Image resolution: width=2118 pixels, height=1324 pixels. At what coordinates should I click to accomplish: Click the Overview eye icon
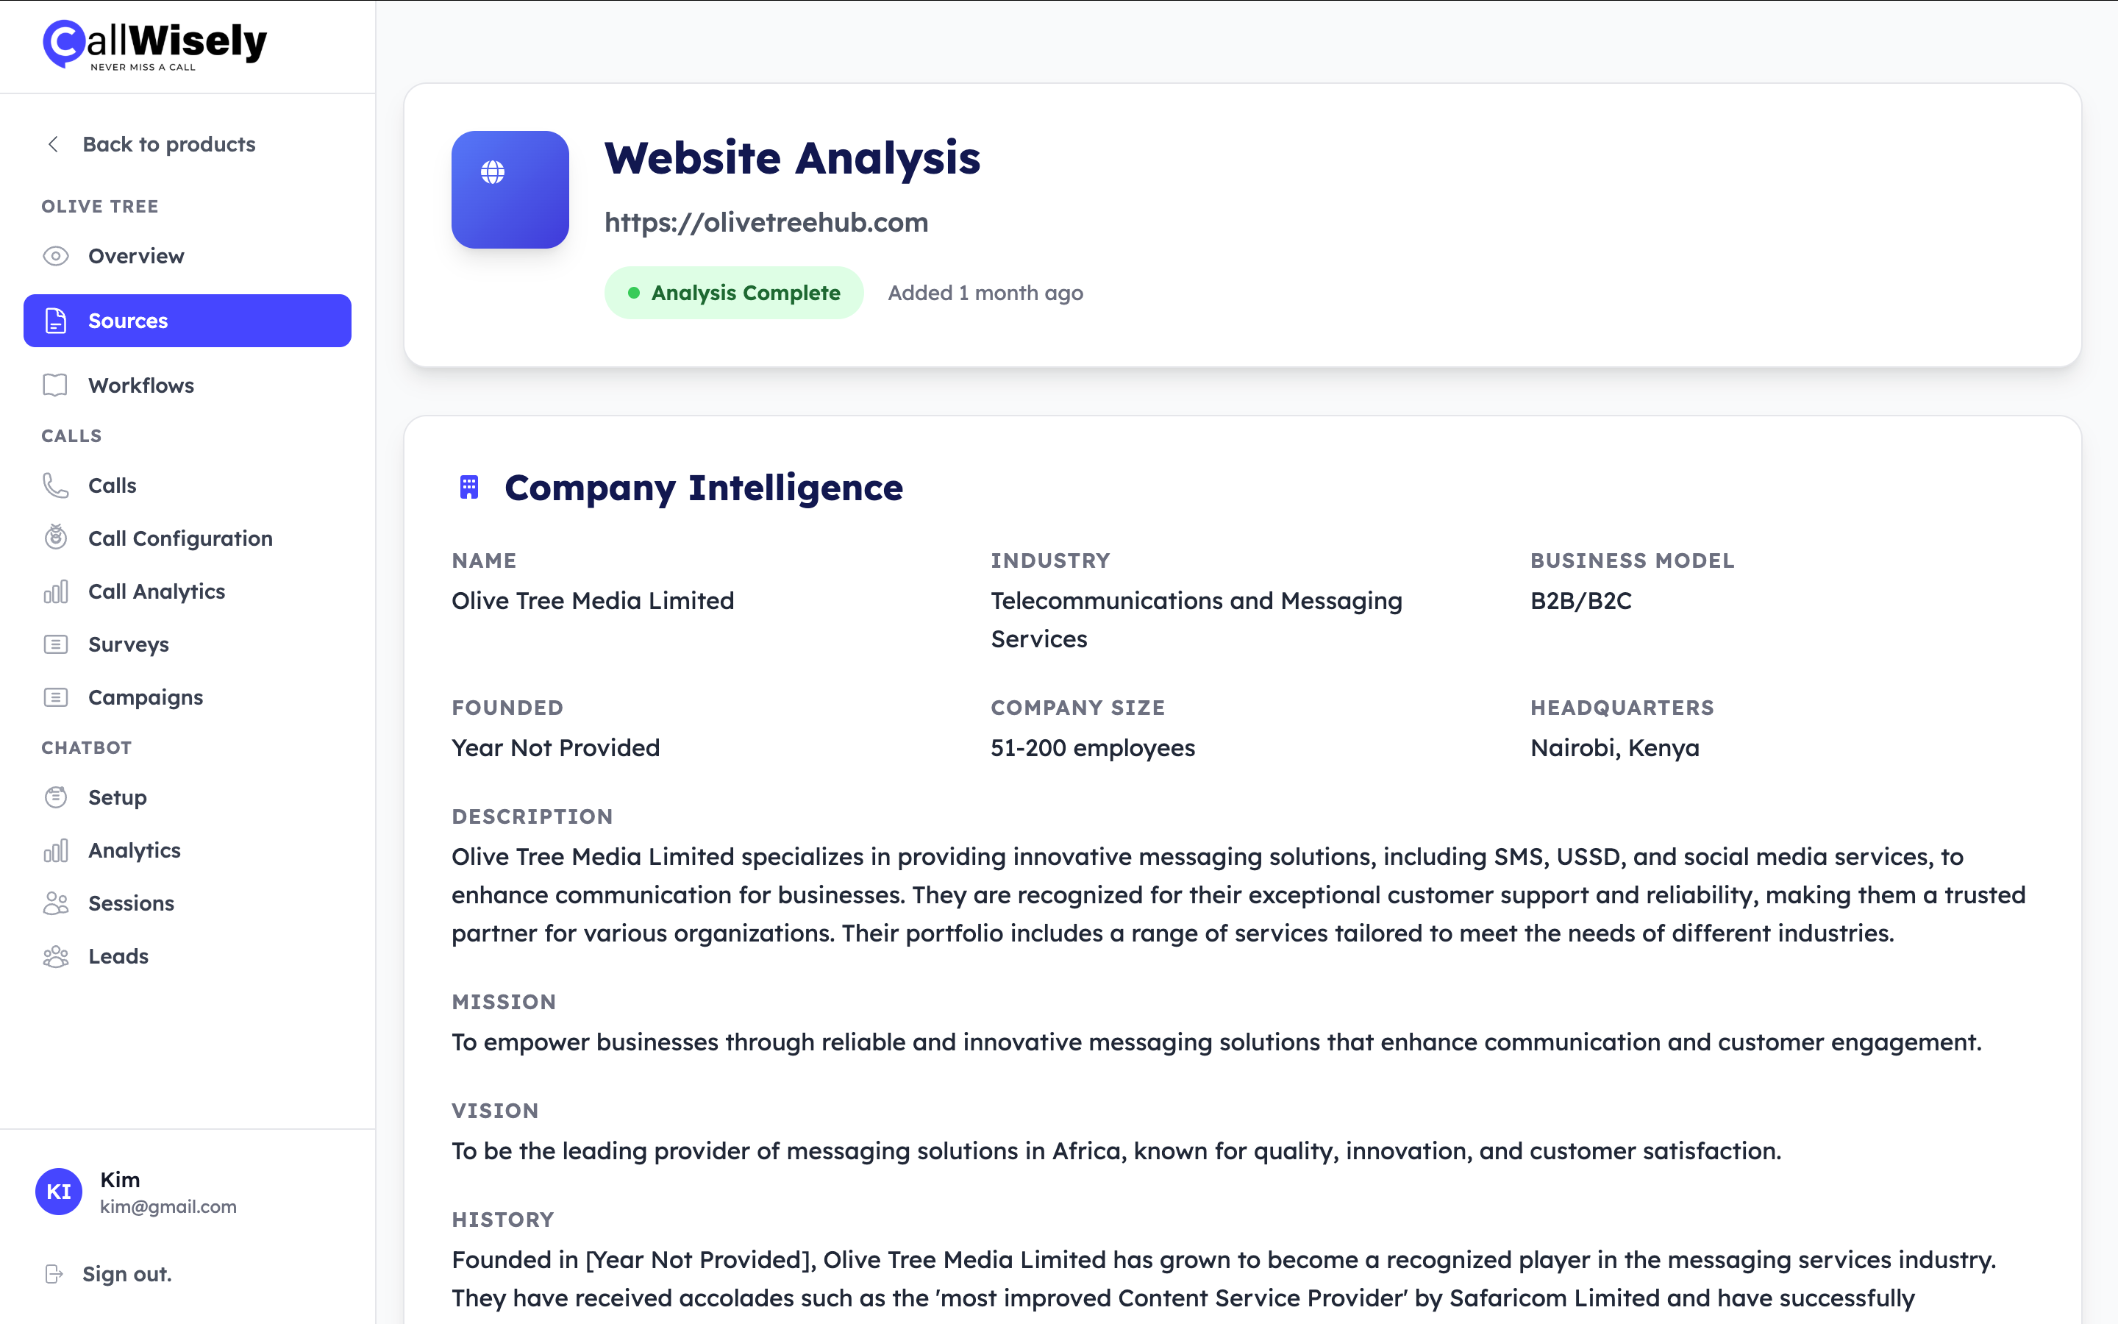55,257
